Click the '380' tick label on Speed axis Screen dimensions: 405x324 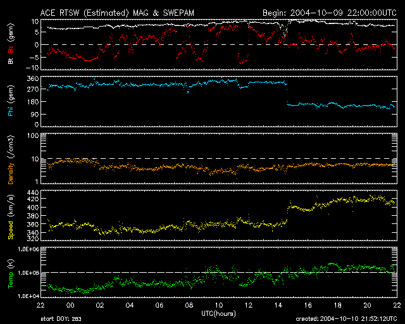coord(33,216)
